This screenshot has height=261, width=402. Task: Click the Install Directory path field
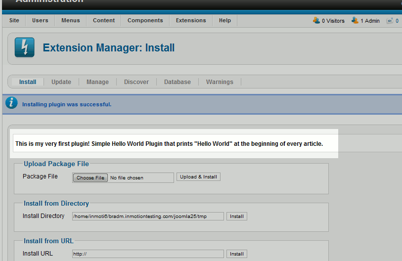[x=148, y=217]
